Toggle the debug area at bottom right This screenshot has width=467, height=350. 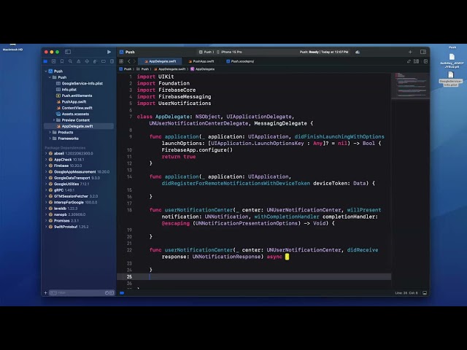[x=425, y=293]
